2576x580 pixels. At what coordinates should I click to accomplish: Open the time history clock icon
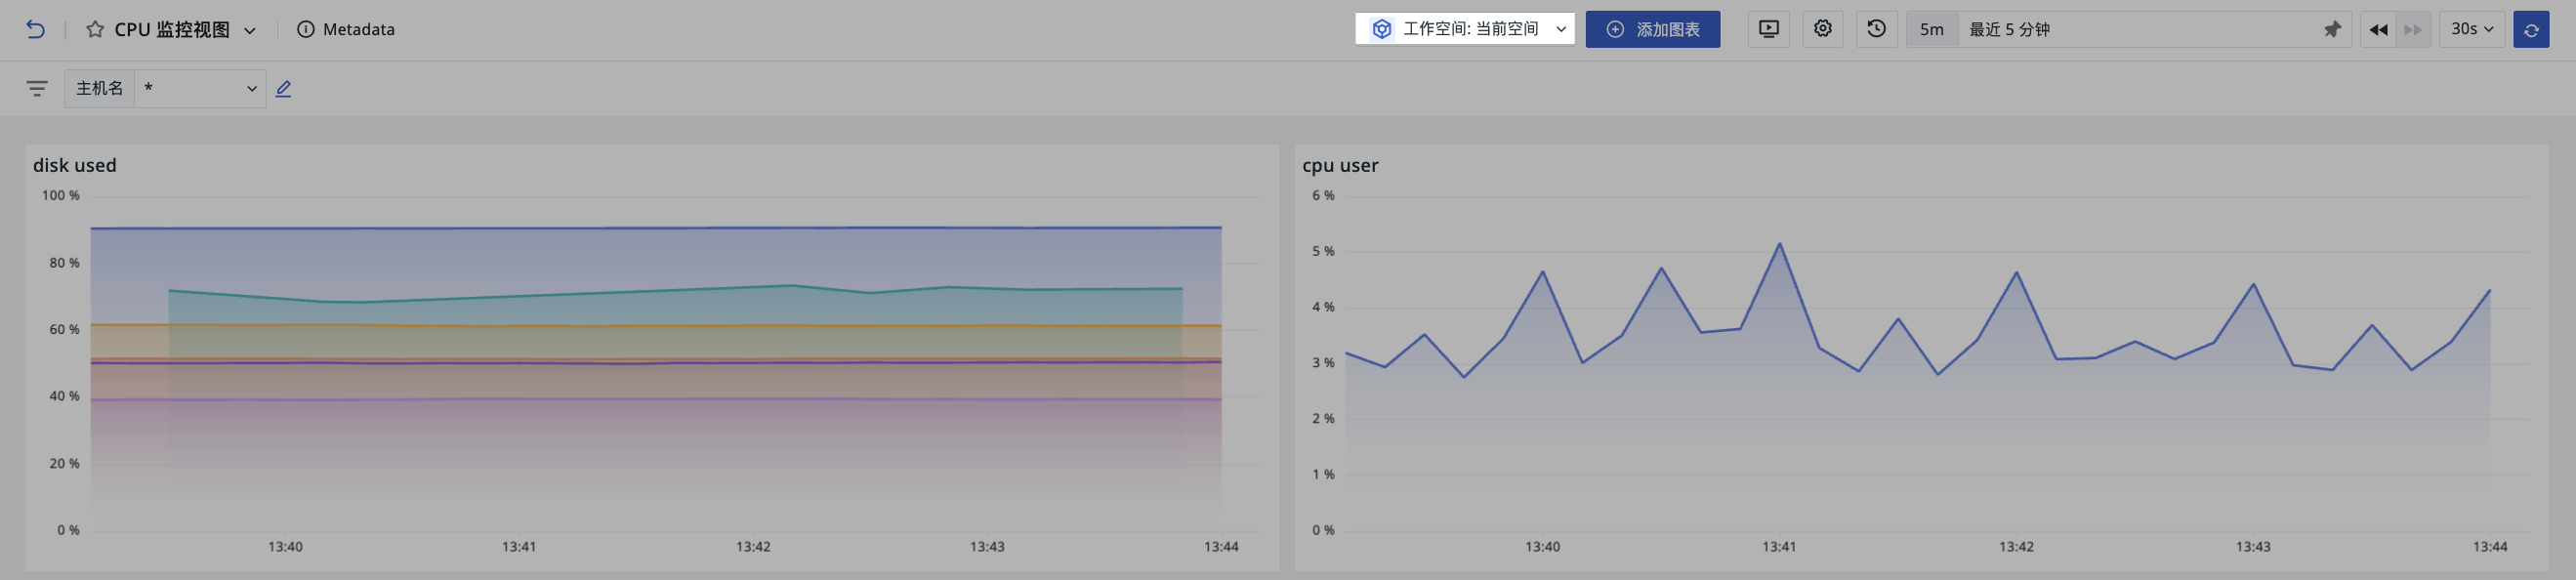(1877, 29)
